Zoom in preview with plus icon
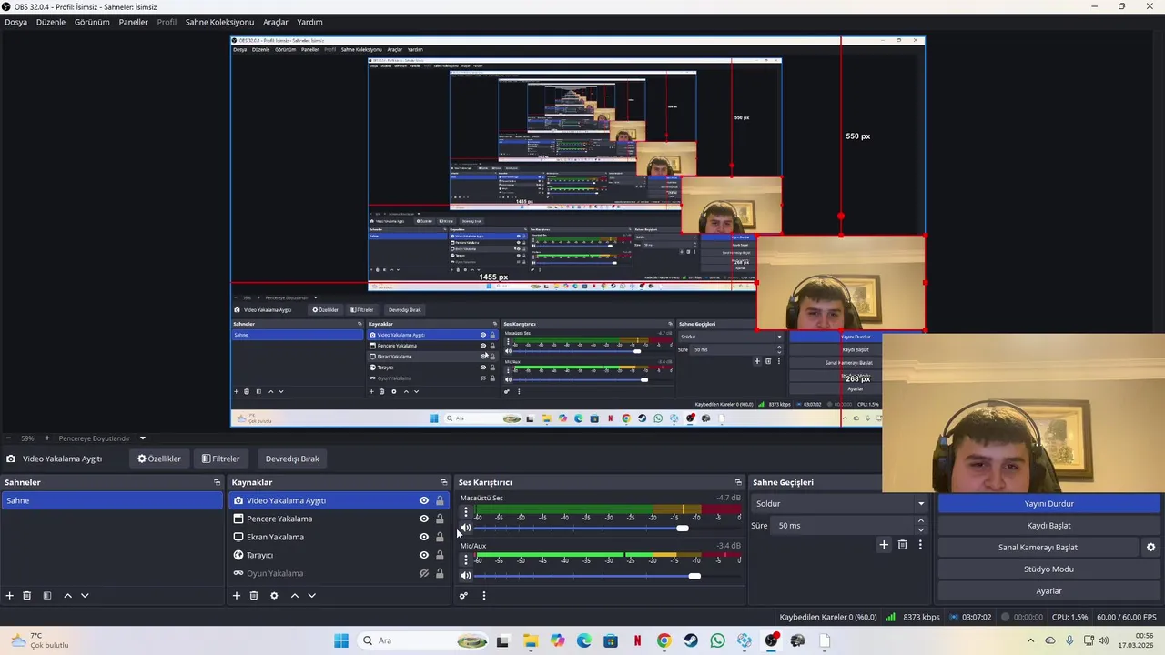The height and width of the screenshot is (655, 1165). tap(46, 438)
